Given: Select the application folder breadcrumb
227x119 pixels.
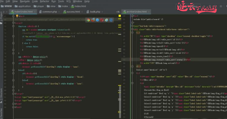Looking at the screenshot, I should tap(23, 6).
